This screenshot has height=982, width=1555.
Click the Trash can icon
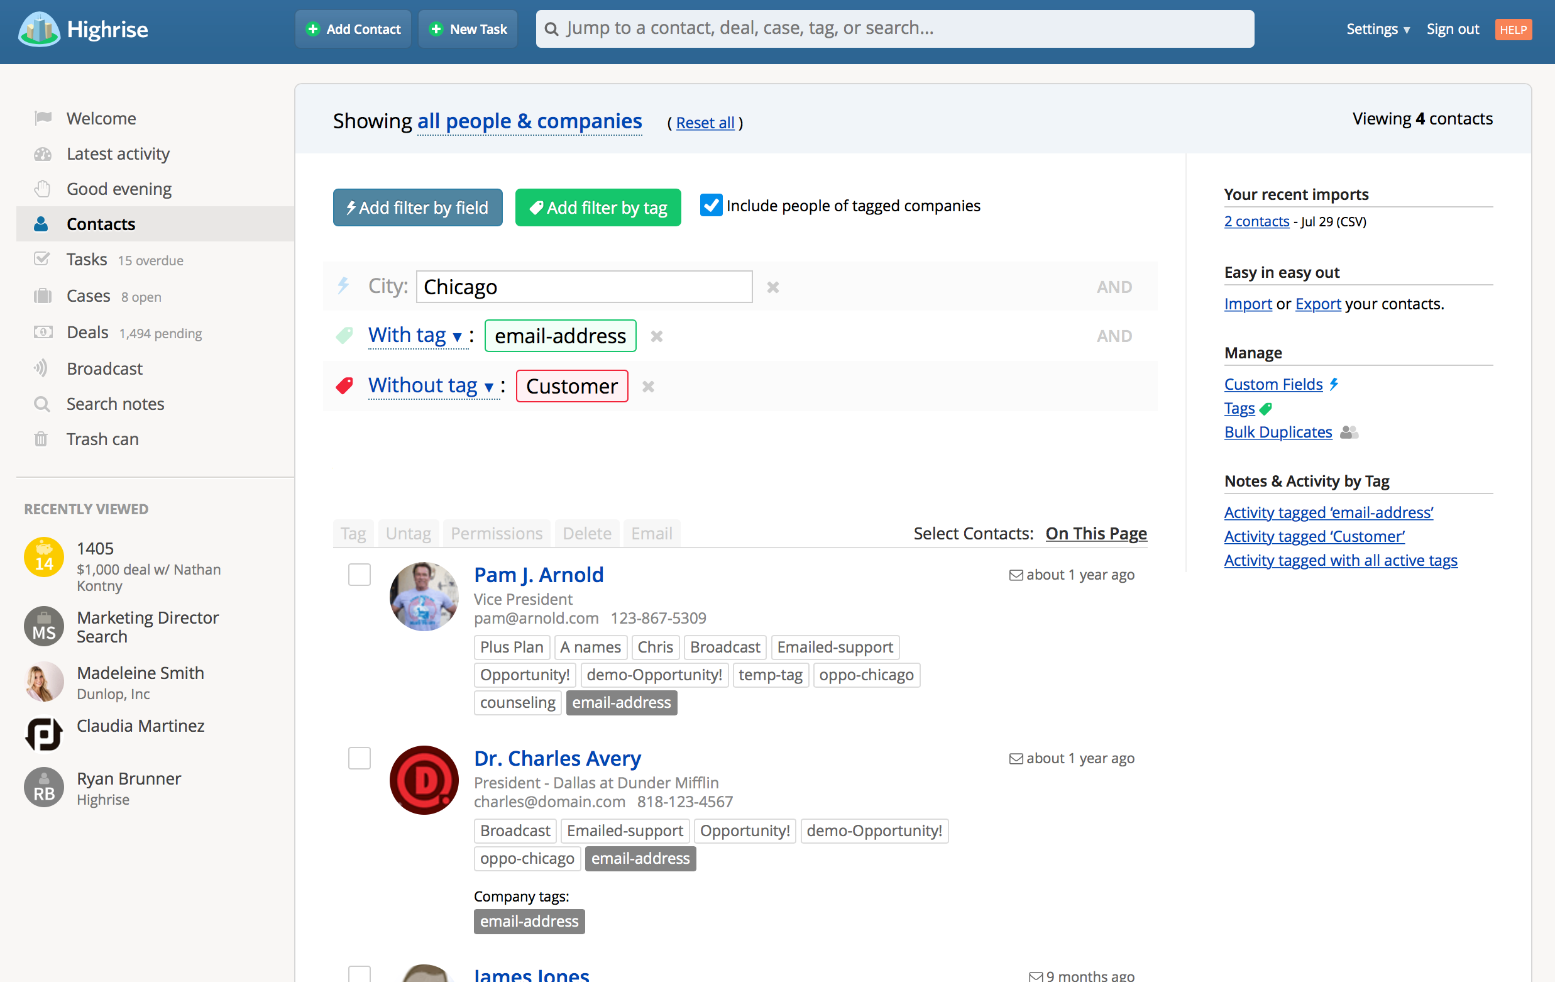(x=41, y=439)
